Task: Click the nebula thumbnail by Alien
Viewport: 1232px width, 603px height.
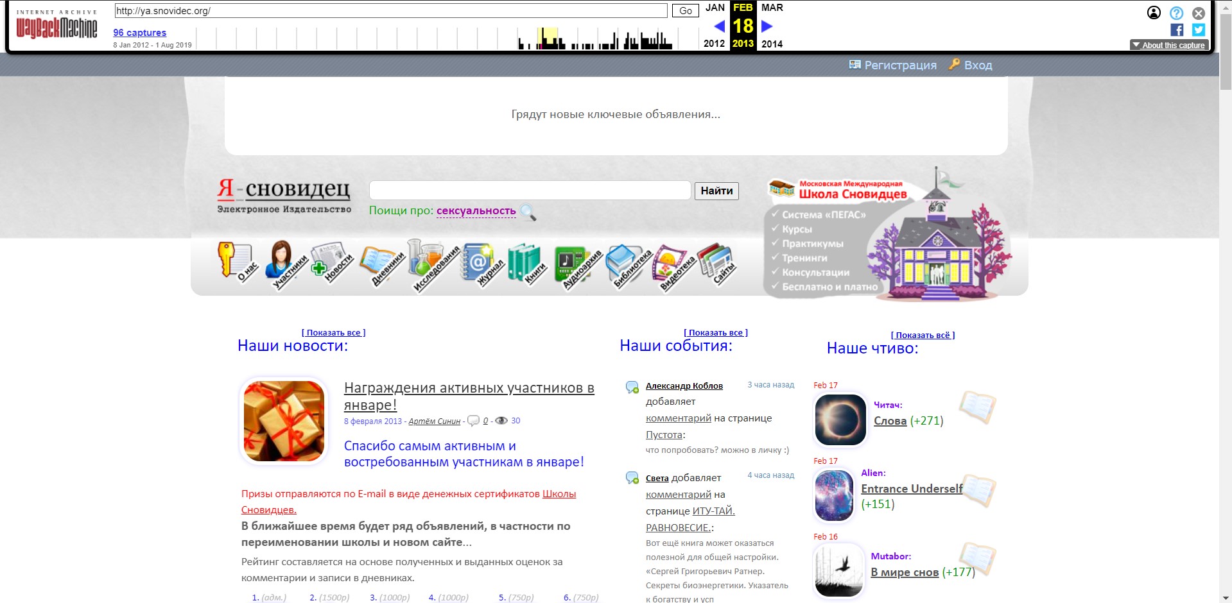Action: [834, 495]
